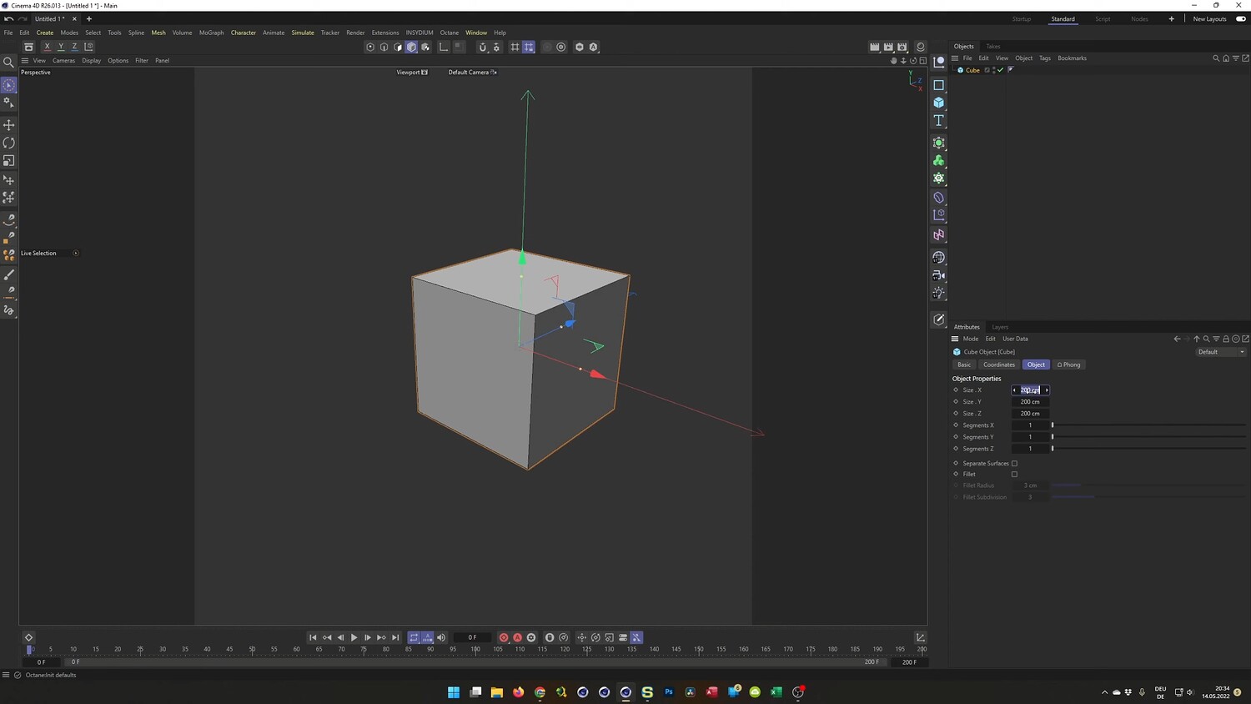Image resolution: width=1251 pixels, height=704 pixels.
Task: Expand the Live Selection options button
Action: point(76,254)
